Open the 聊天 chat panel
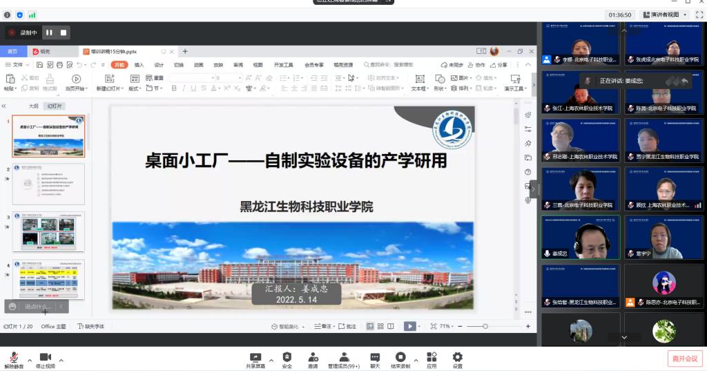The image size is (707, 371). 375,358
